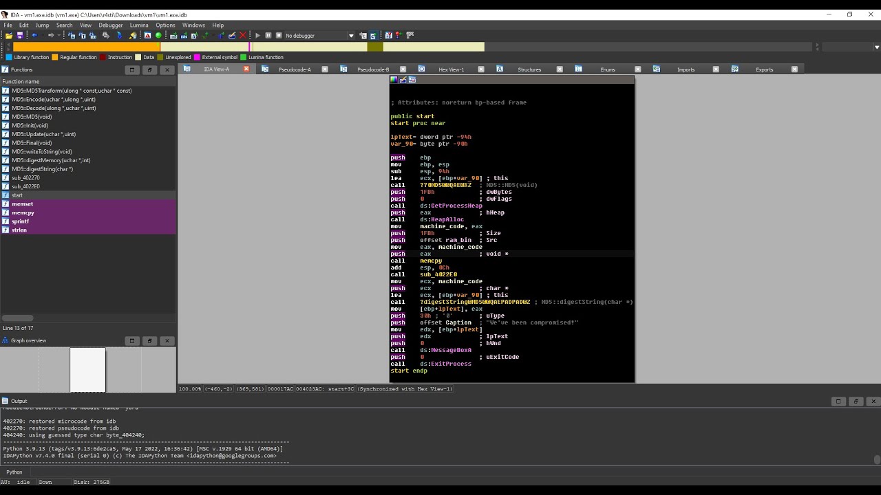Click the pause process toolbar button
The image size is (881, 495).
[268, 35]
